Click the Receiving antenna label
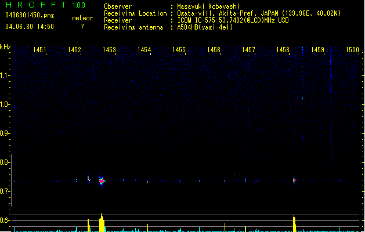365x232 pixels. click(133, 27)
